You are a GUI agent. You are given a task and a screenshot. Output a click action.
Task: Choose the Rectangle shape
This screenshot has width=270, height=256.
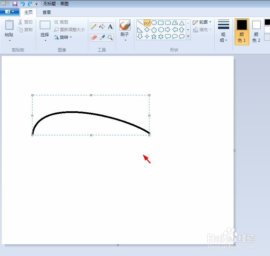click(161, 23)
